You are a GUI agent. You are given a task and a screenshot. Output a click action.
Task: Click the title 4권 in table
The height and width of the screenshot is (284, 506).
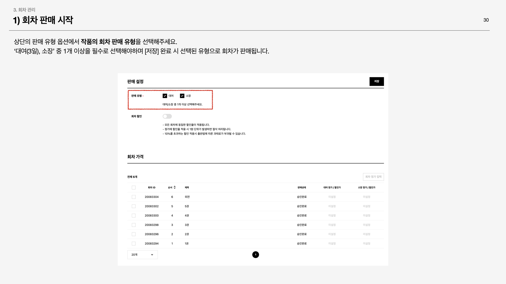pyautogui.click(x=187, y=216)
